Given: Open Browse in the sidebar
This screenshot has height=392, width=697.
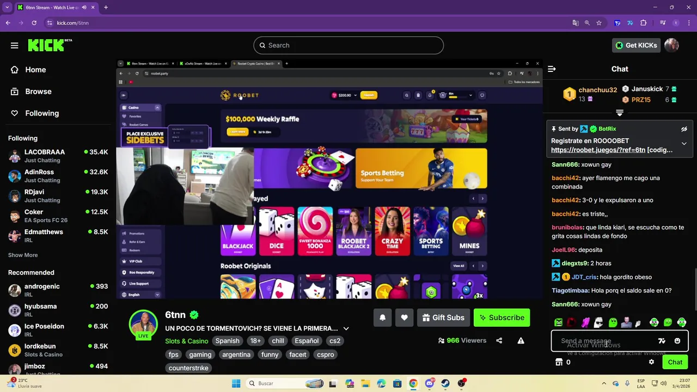Looking at the screenshot, I should tap(31, 91).
